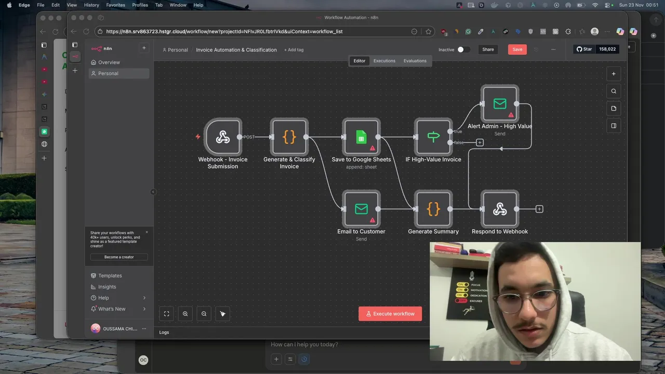Toggle the Inactive workflow activation switch
665x374 pixels.
(x=463, y=49)
